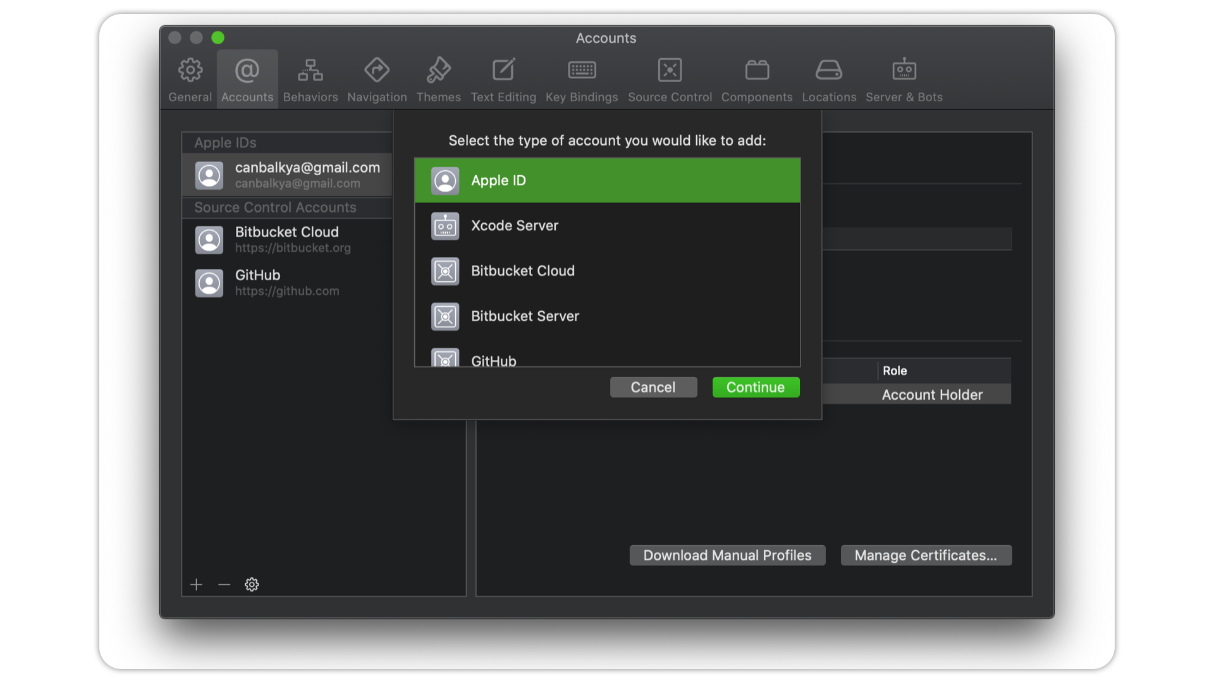
Task: Click the minus icon to remove account
Action: click(224, 584)
